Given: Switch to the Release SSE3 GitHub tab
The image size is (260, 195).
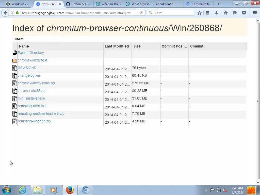Looking at the screenshot, I should coord(79,4).
